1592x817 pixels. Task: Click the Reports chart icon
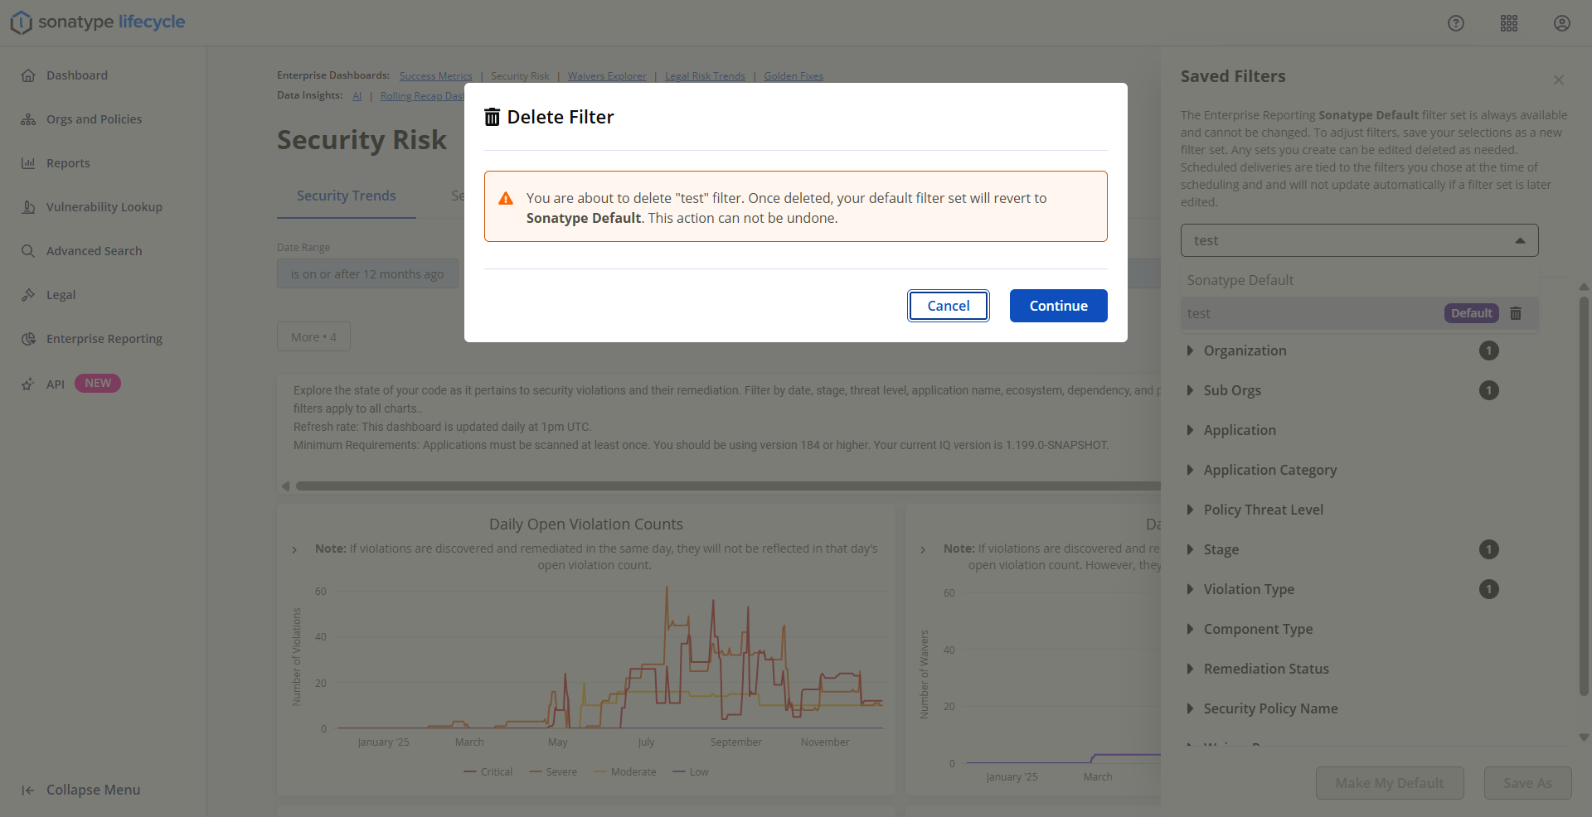(x=28, y=163)
